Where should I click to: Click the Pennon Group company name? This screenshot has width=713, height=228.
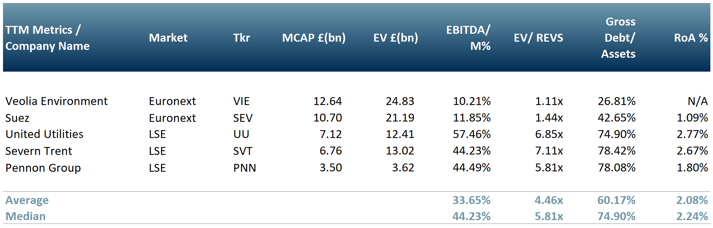pos(43,168)
